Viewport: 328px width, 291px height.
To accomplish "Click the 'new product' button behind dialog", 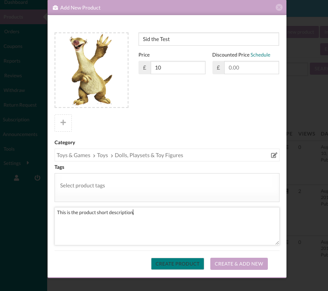I will (x=302, y=32).
